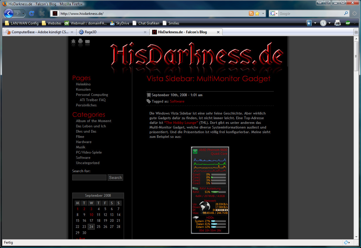Click the blog Search button
This screenshot has width=361, height=248.
coord(115,177)
